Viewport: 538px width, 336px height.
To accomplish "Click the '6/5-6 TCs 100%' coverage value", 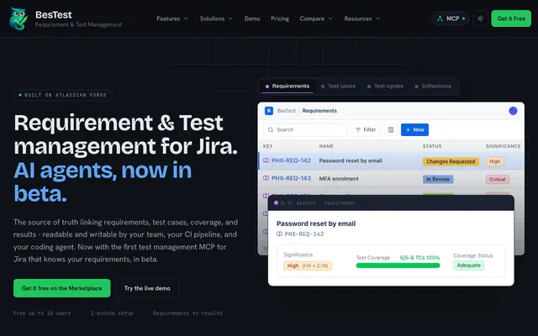I will point(419,258).
